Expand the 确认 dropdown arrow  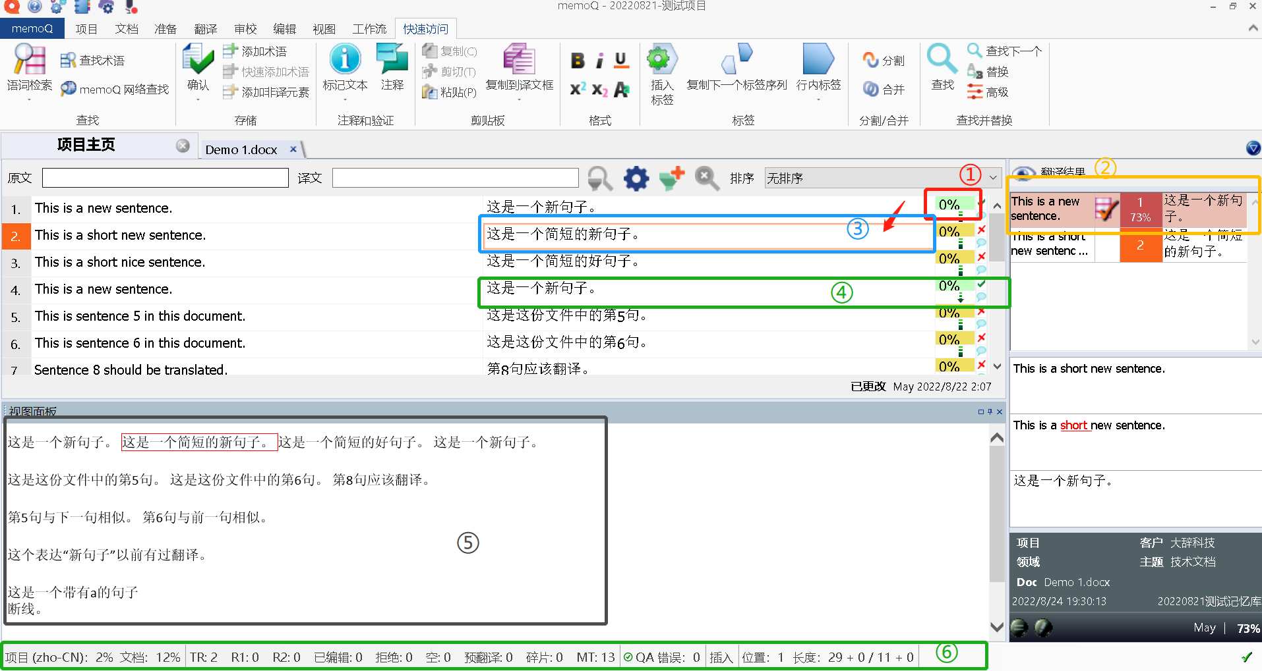point(198,100)
